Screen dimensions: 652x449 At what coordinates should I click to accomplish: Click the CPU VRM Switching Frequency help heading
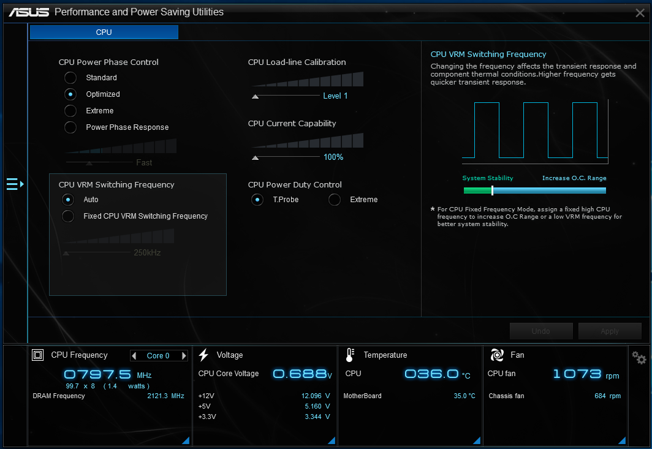(x=488, y=55)
